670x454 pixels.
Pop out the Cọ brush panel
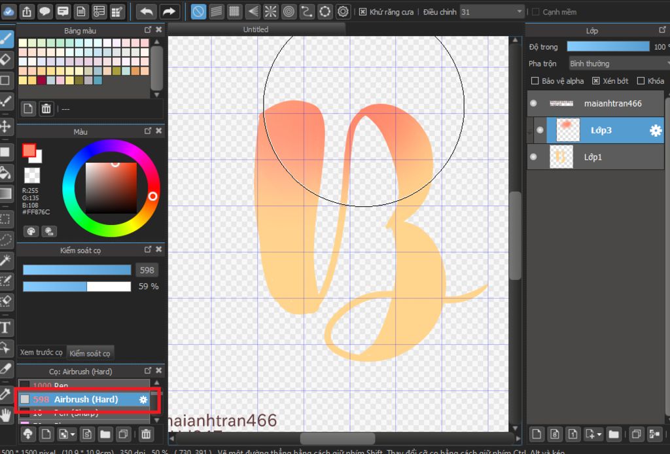tap(148, 370)
